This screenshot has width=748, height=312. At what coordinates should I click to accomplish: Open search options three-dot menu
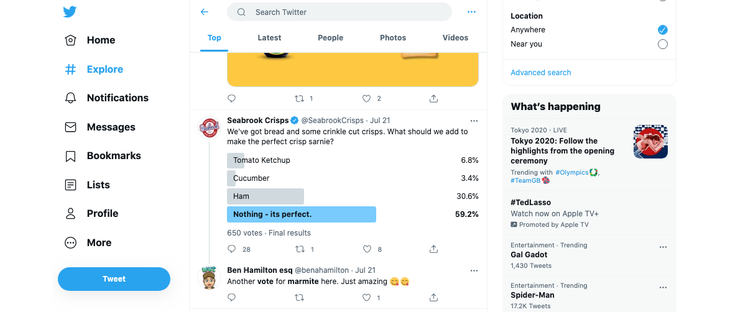(471, 12)
